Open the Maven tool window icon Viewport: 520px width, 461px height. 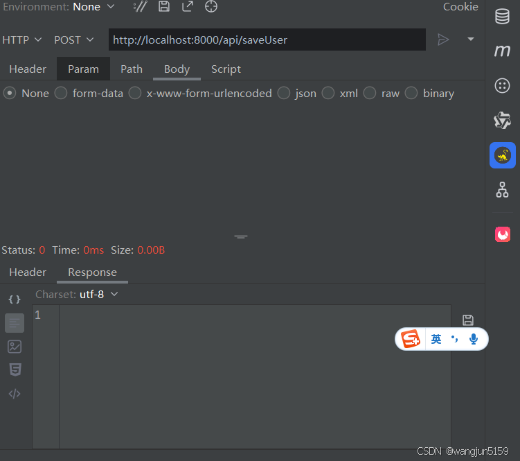502,51
